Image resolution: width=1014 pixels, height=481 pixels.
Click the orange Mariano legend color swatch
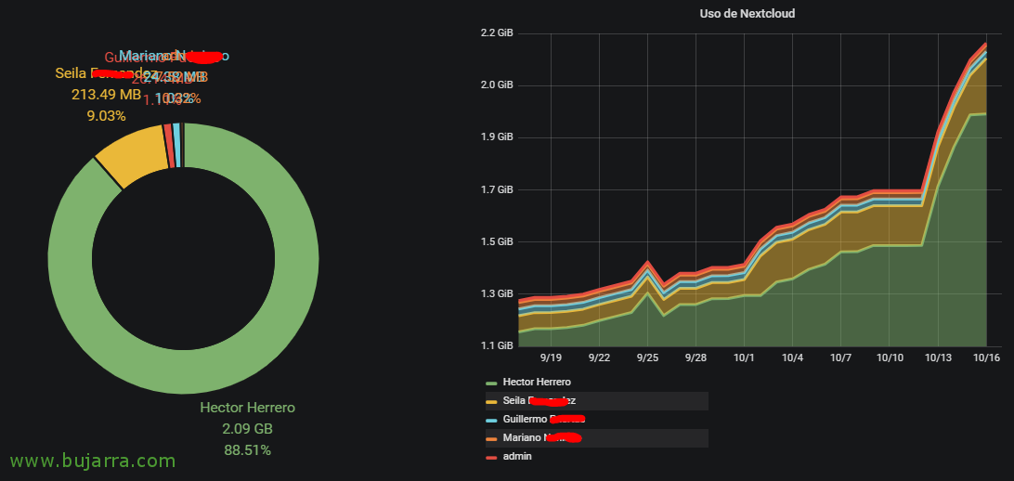pos(491,438)
